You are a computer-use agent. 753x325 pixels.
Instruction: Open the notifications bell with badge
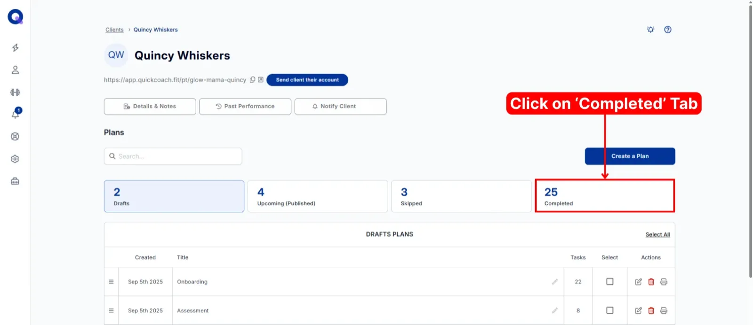pyautogui.click(x=16, y=113)
